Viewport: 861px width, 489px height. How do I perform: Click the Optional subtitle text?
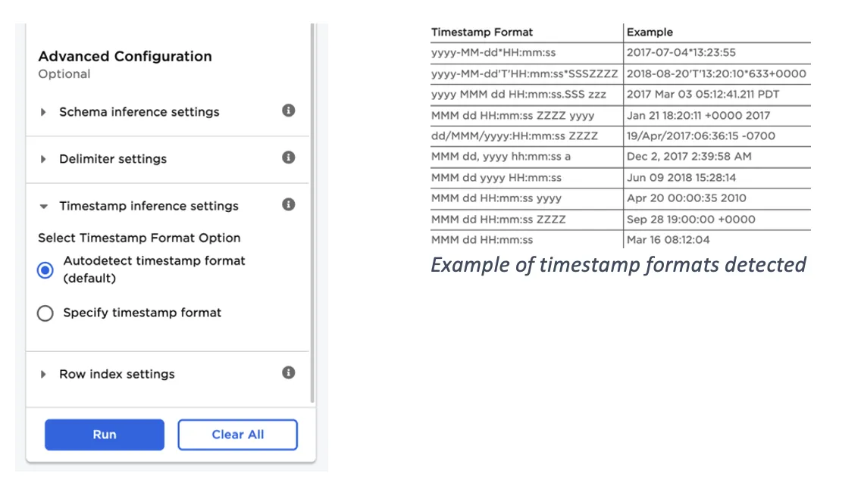pos(64,74)
